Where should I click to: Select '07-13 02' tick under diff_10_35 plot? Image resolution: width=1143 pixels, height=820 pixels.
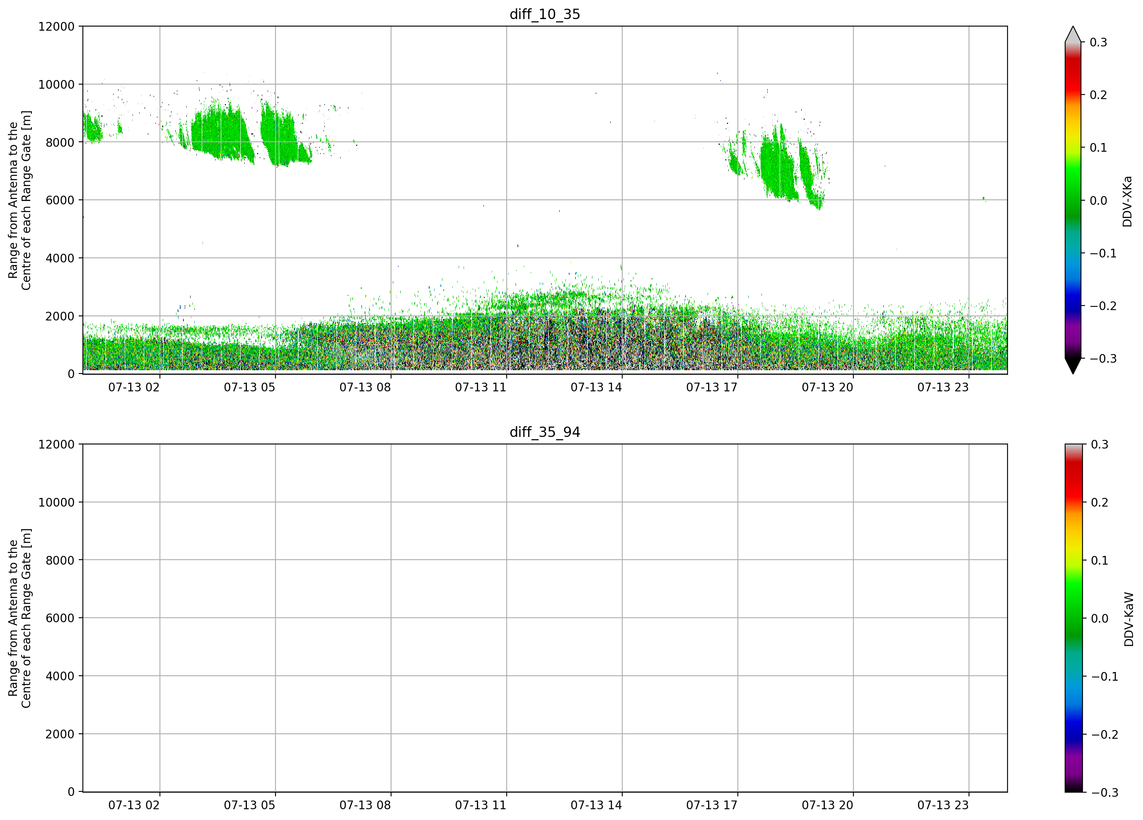(x=134, y=387)
